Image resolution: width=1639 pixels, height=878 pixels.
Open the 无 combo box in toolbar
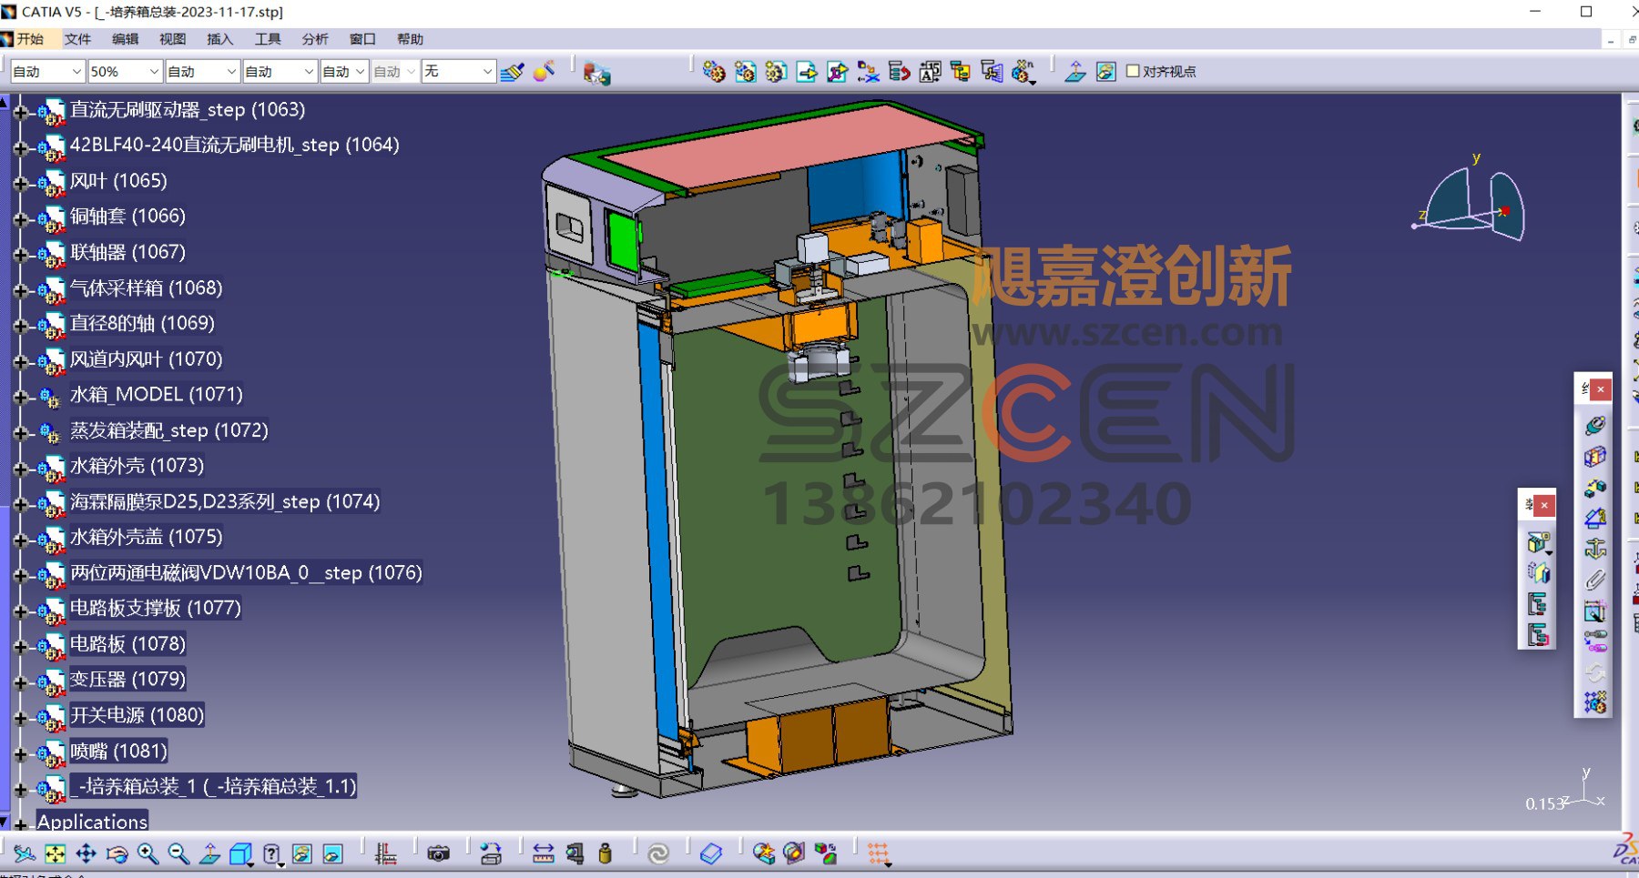[458, 71]
